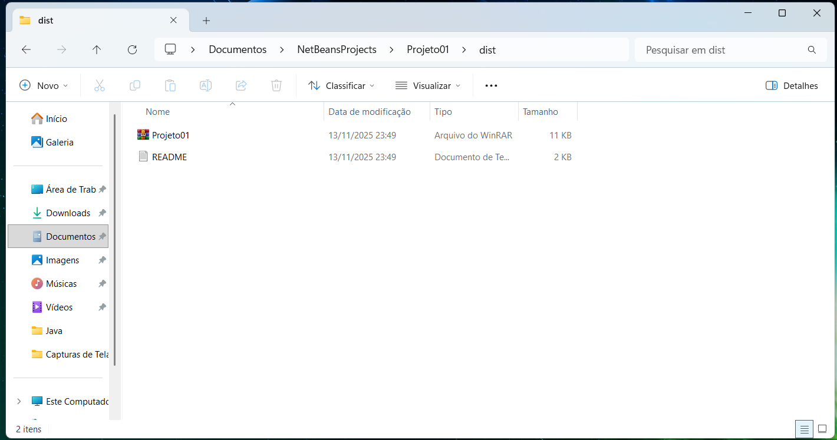This screenshot has height=440, width=837.
Task: Click the computer icon in address bar
Action: coord(170,49)
